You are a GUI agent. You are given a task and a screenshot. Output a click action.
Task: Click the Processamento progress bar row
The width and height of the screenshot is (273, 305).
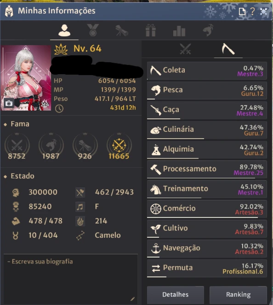[x=207, y=170]
